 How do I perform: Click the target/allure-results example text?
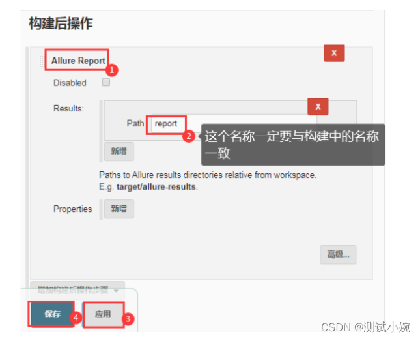[156, 187]
